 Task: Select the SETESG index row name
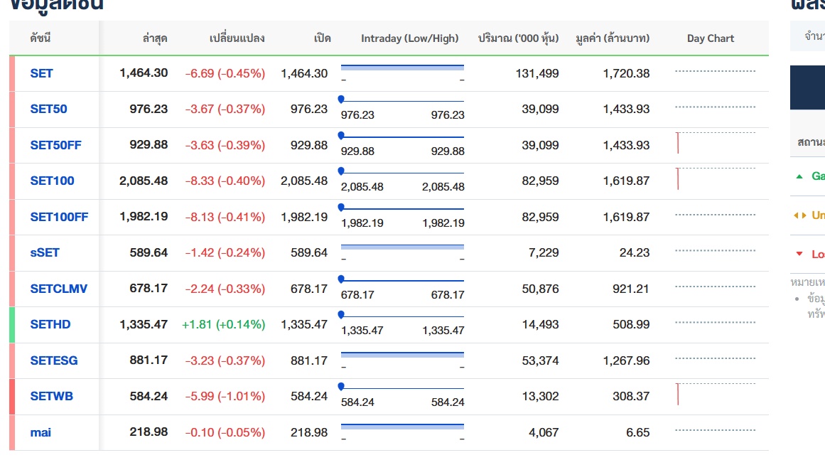pos(54,360)
